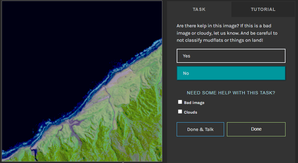Screen dimensions: 298x163
Task: Click the dark inlet at image bottom edge
Action: (x=35, y=155)
